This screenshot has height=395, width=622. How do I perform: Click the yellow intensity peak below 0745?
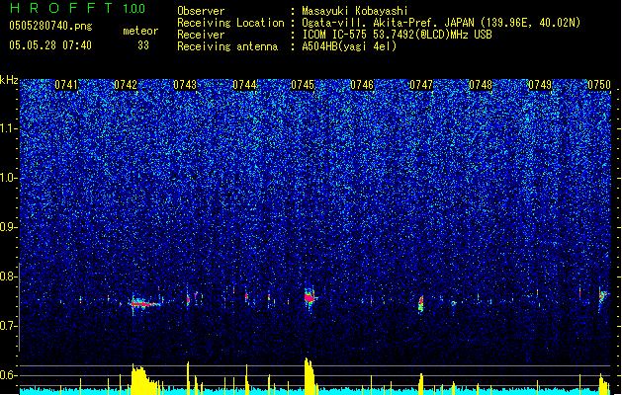point(310,376)
